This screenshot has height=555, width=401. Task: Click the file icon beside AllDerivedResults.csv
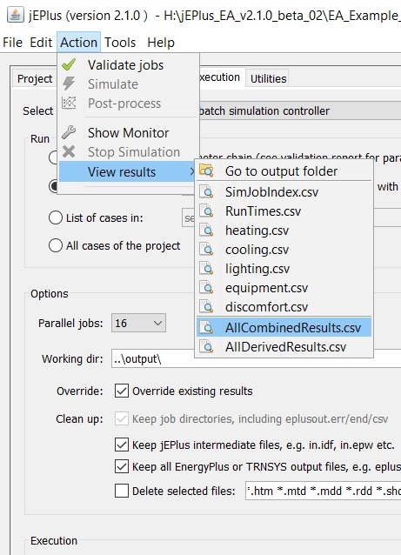(x=206, y=346)
